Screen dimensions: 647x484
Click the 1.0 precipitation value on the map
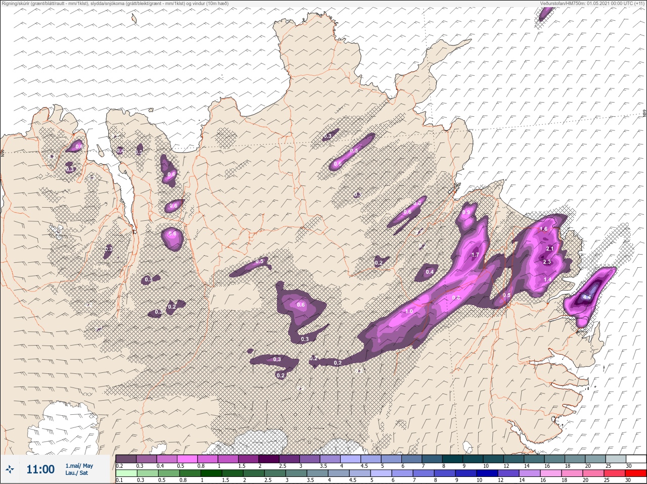pos(409,311)
